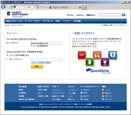Check the ユーザ名を記憶する checkbox
The width and height of the screenshot is (131, 115).
click(x=31, y=46)
